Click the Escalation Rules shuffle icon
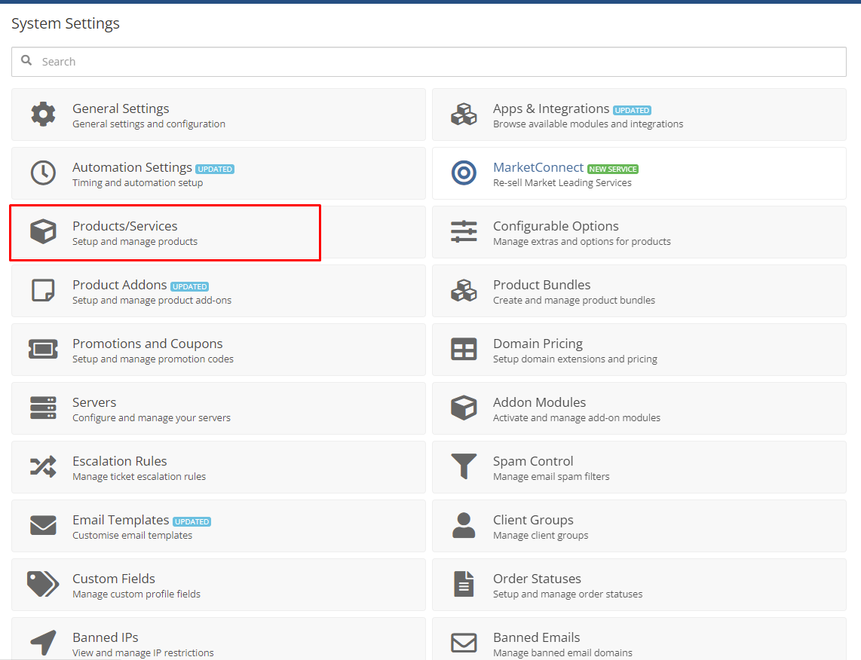Image resolution: width=861 pixels, height=660 pixels. (43, 467)
